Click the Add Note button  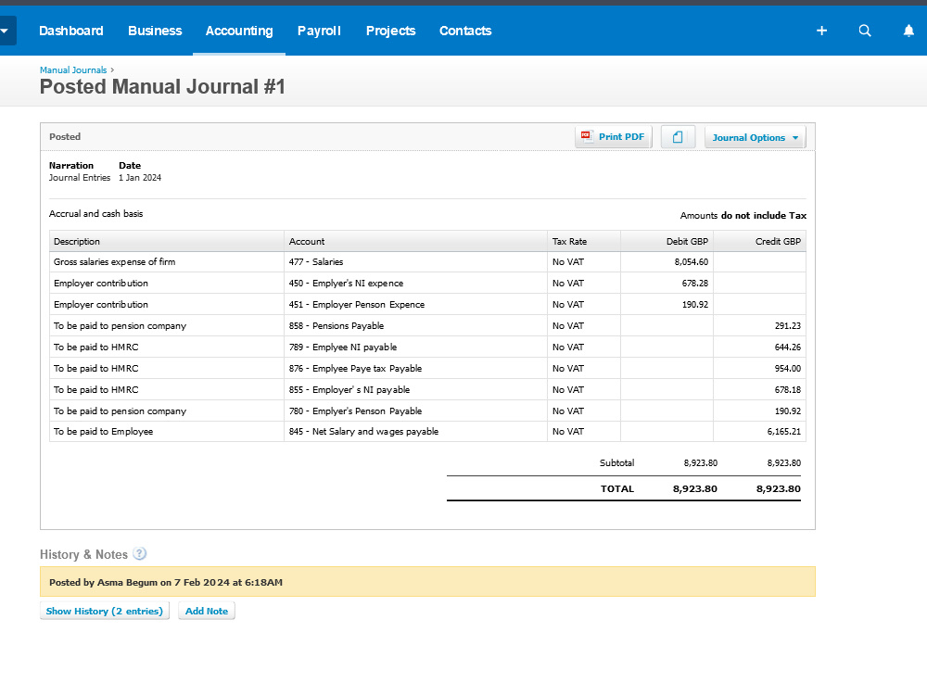(x=206, y=610)
